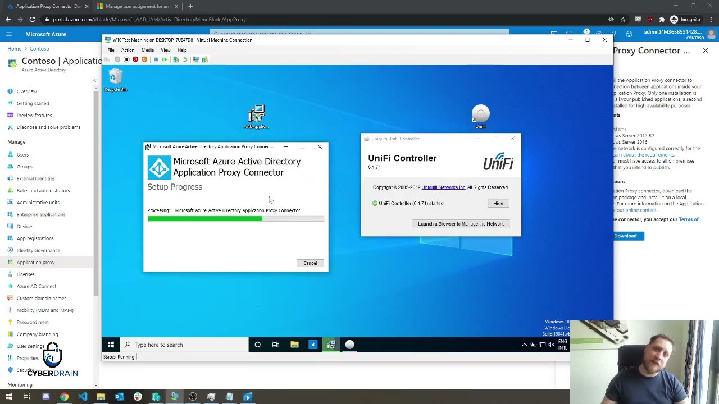Click the Cortana circle icon in VM taskbar

(257, 345)
